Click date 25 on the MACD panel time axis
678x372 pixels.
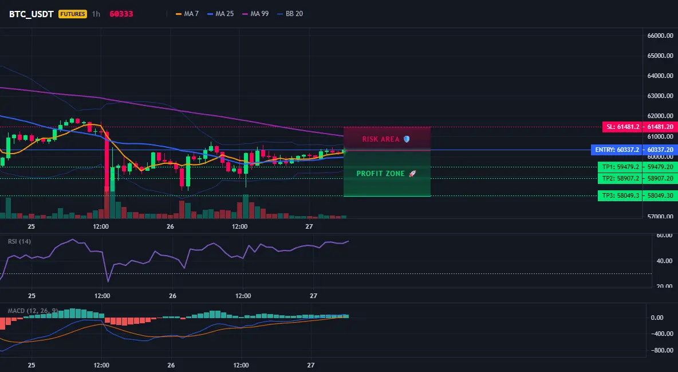tap(31, 365)
